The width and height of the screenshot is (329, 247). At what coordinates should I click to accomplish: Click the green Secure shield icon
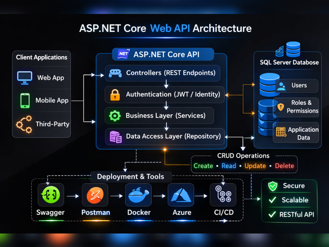pyautogui.click(x=273, y=186)
